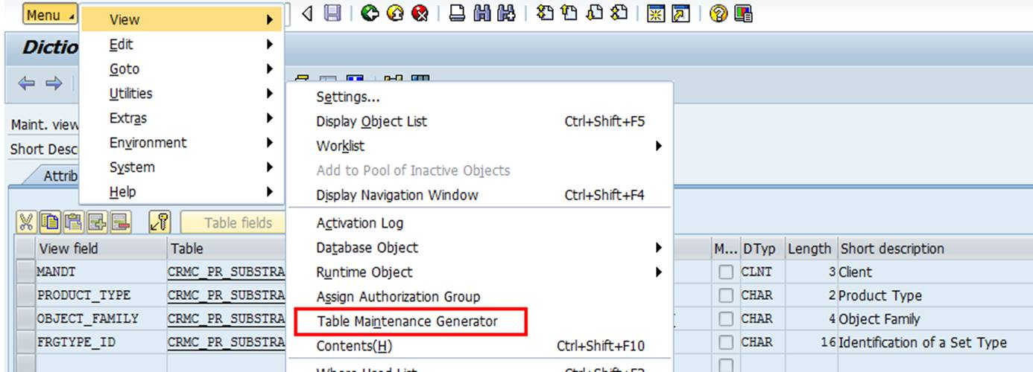The width and height of the screenshot is (1033, 372).
Task: Click the Short description column header
Action: [x=935, y=248]
